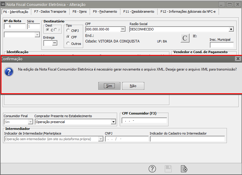
Task: Click the CPF Consumidor (F3) field
Action: point(144,121)
